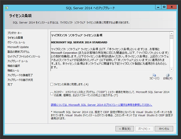Minimize the SQL Server 2014 upgrade window
181x139 pixels.
click(158, 7)
